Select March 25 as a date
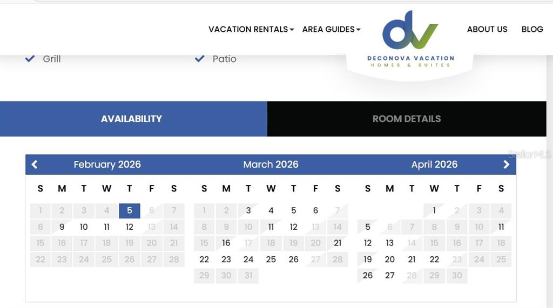 click(271, 259)
